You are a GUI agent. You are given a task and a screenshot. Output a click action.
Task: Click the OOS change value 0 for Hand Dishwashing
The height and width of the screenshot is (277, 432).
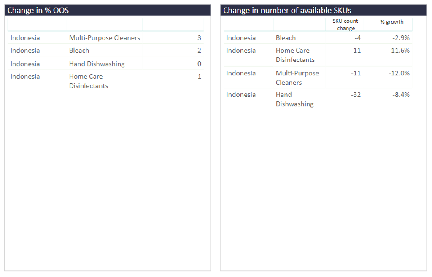tap(199, 64)
